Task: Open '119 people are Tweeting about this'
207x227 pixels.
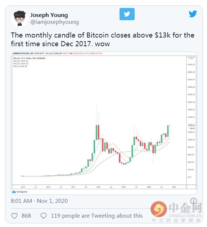Action: pyautogui.click(x=97, y=216)
